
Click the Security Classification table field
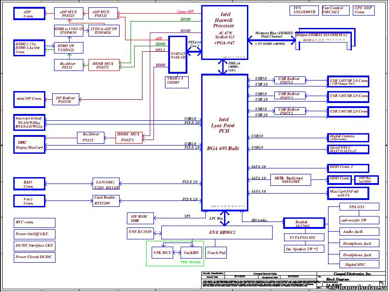pyautogui.click(x=214, y=272)
